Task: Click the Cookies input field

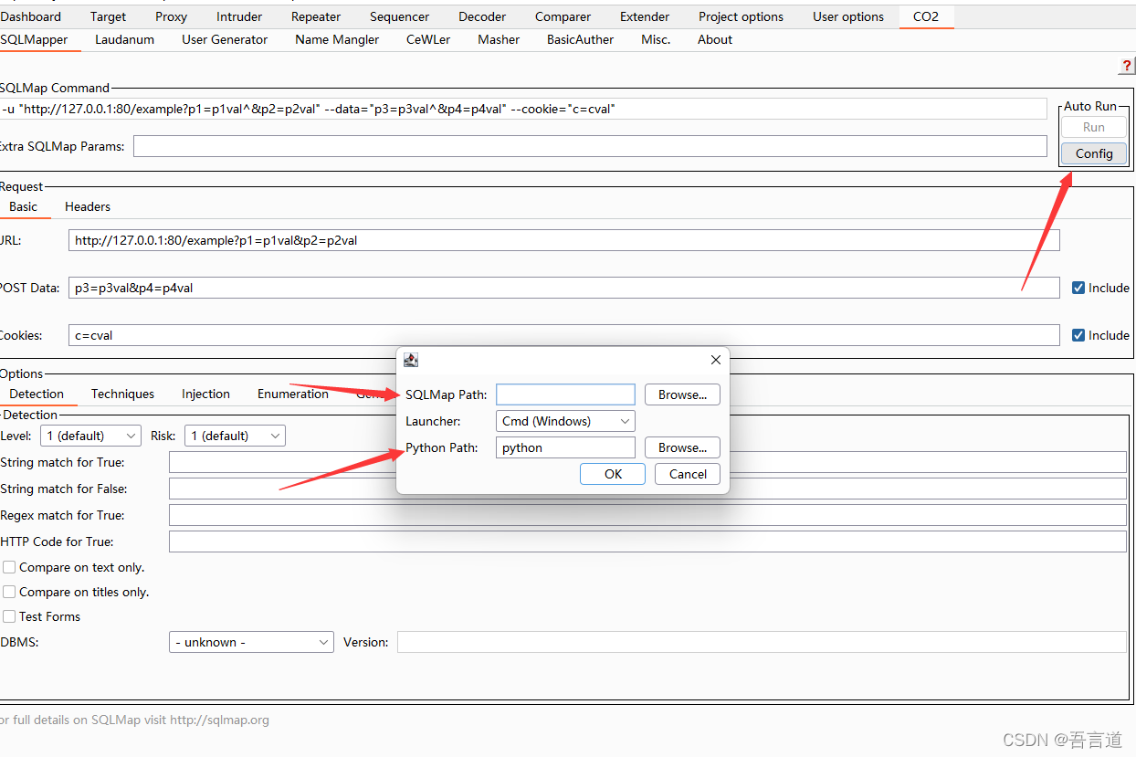Action: (563, 335)
